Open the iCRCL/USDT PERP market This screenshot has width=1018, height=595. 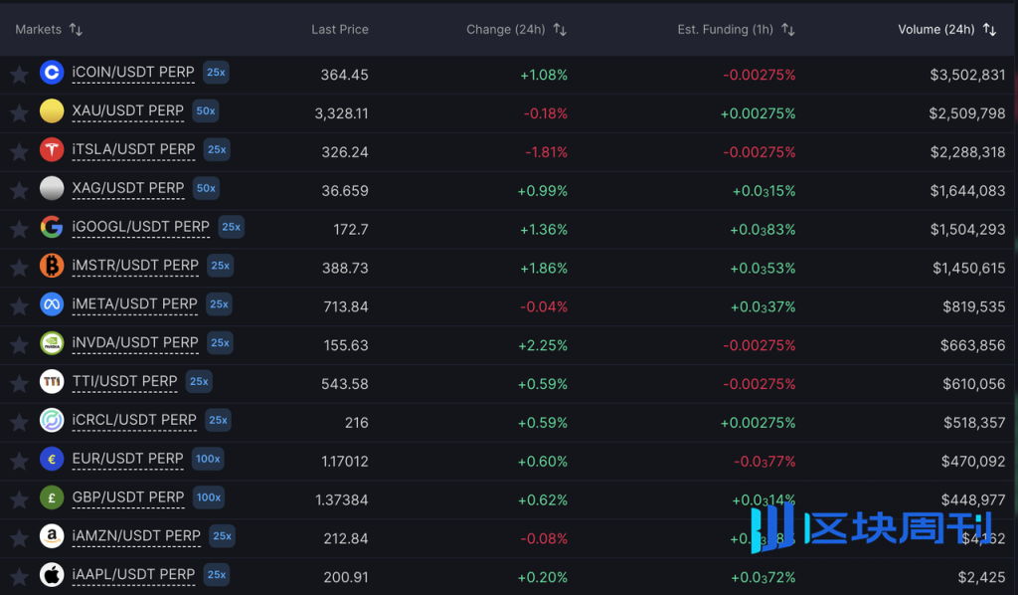(x=134, y=420)
